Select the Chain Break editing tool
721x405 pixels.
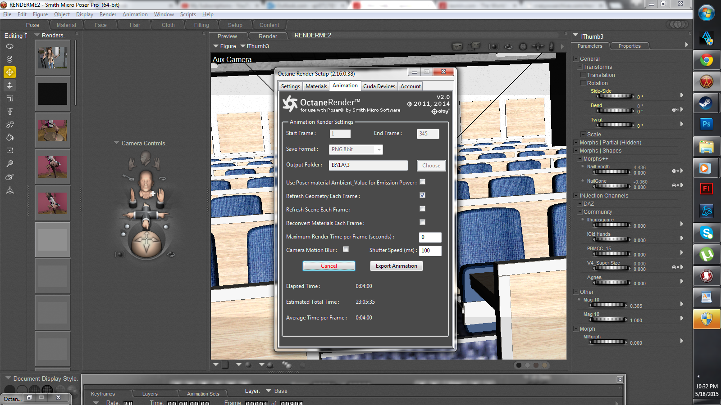(9, 124)
